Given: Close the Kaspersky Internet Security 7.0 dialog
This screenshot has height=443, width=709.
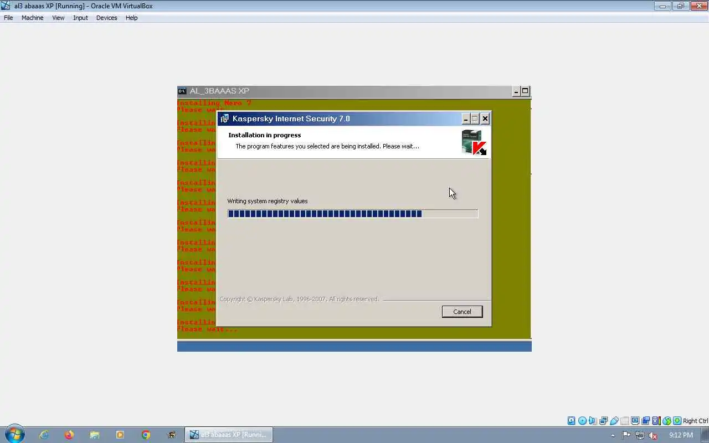Looking at the screenshot, I should 485,119.
